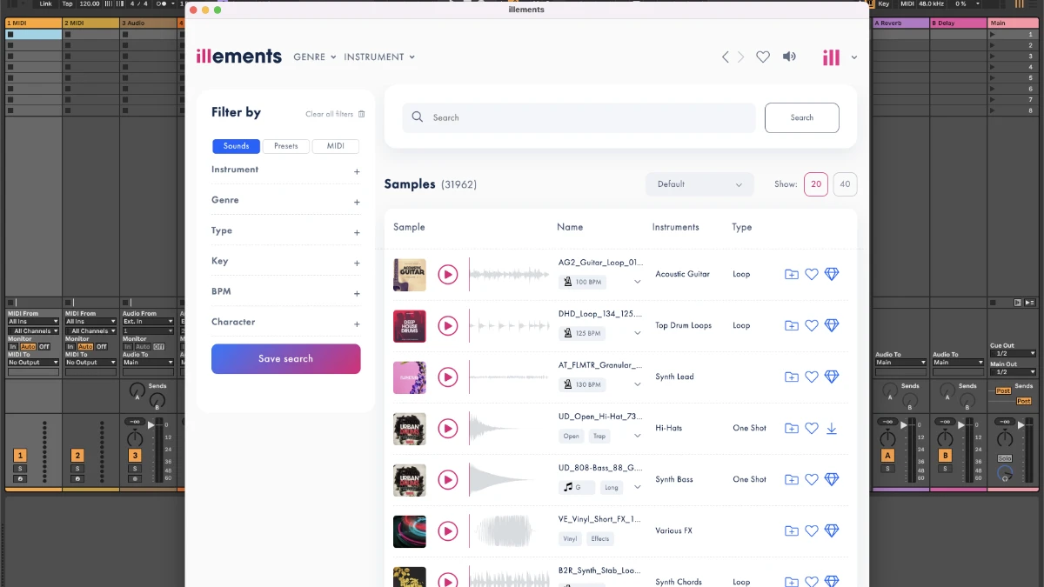This screenshot has height=587, width=1044.
Task: Click Clear all filters link
Action: [x=329, y=114]
